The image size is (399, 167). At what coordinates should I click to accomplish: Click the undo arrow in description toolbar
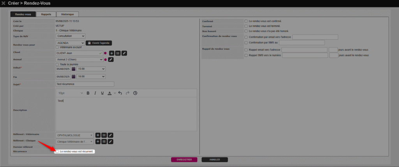click(120, 93)
